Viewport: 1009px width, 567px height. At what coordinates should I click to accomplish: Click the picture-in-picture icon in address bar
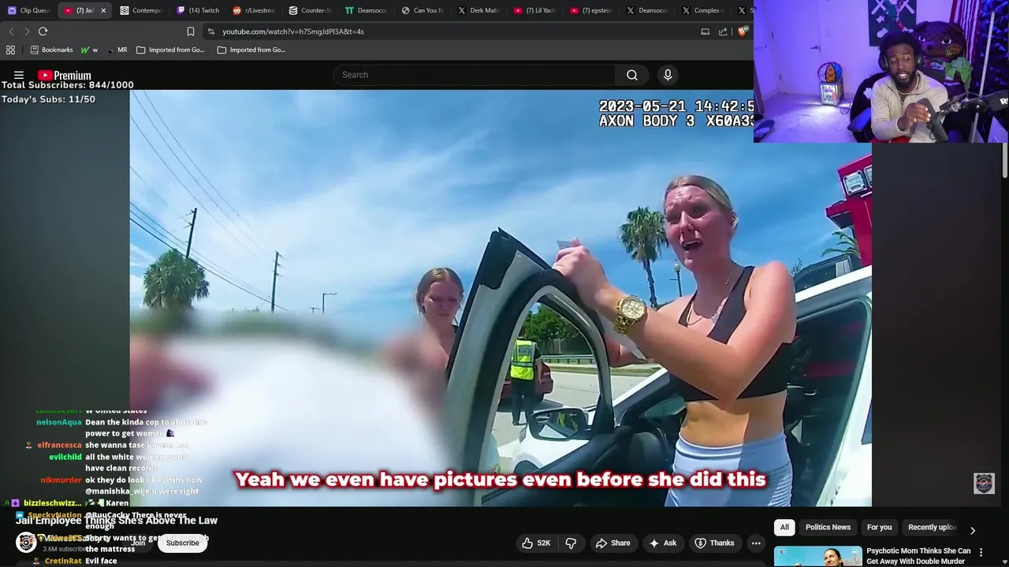[705, 31]
